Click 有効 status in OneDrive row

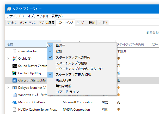click(105, 102)
